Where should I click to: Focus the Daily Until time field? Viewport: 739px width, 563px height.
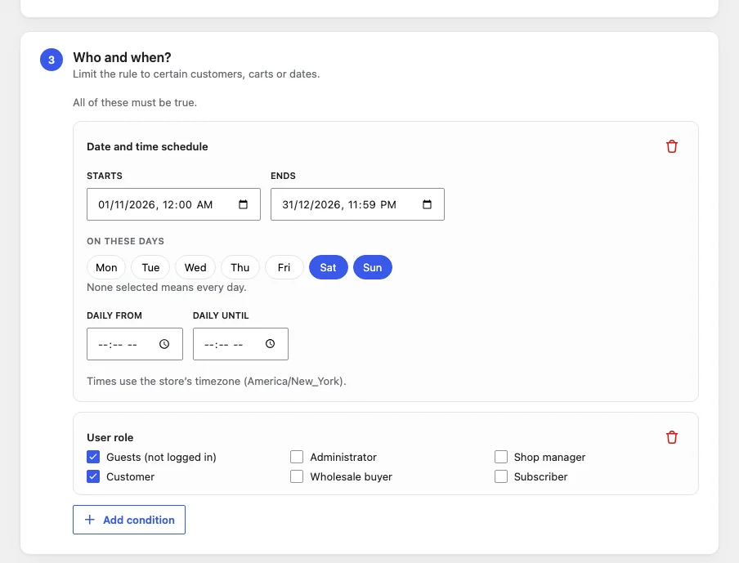click(240, 344)
